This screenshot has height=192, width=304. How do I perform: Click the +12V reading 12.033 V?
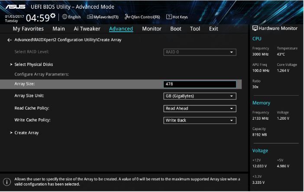(x=259, y=166)
